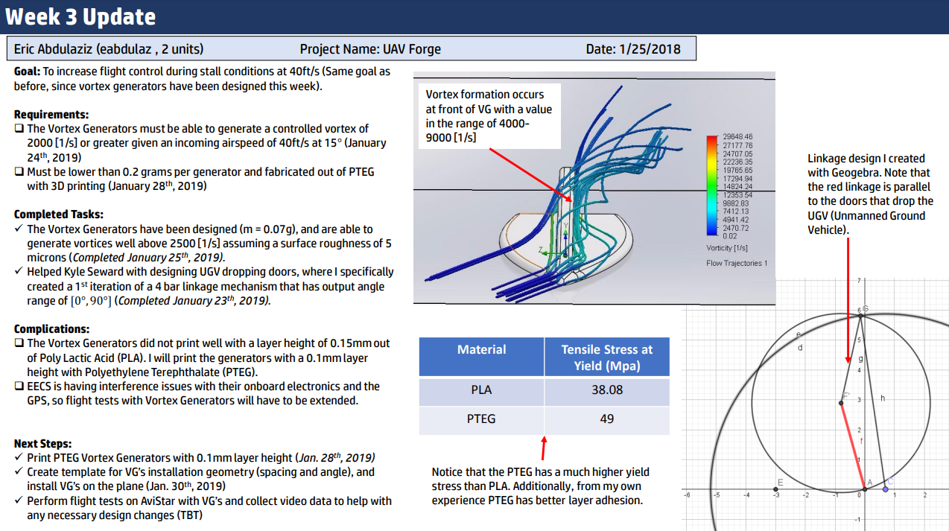Image resolution: width=949 pixels, height=531 pixels.
Task: Tick the box beside "The Vortex Generators did not print well"
Action: (x=19, y=343)
